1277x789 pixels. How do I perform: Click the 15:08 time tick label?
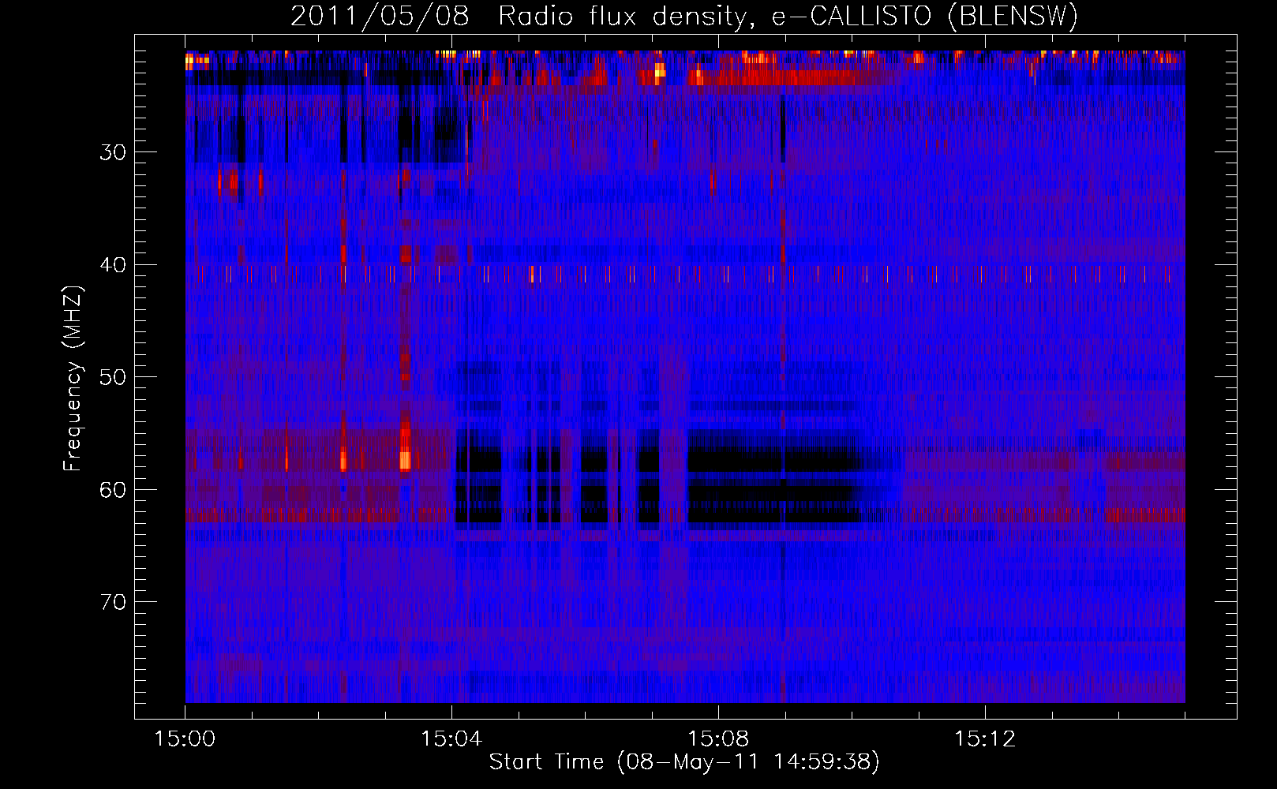[x=718, y=739]
